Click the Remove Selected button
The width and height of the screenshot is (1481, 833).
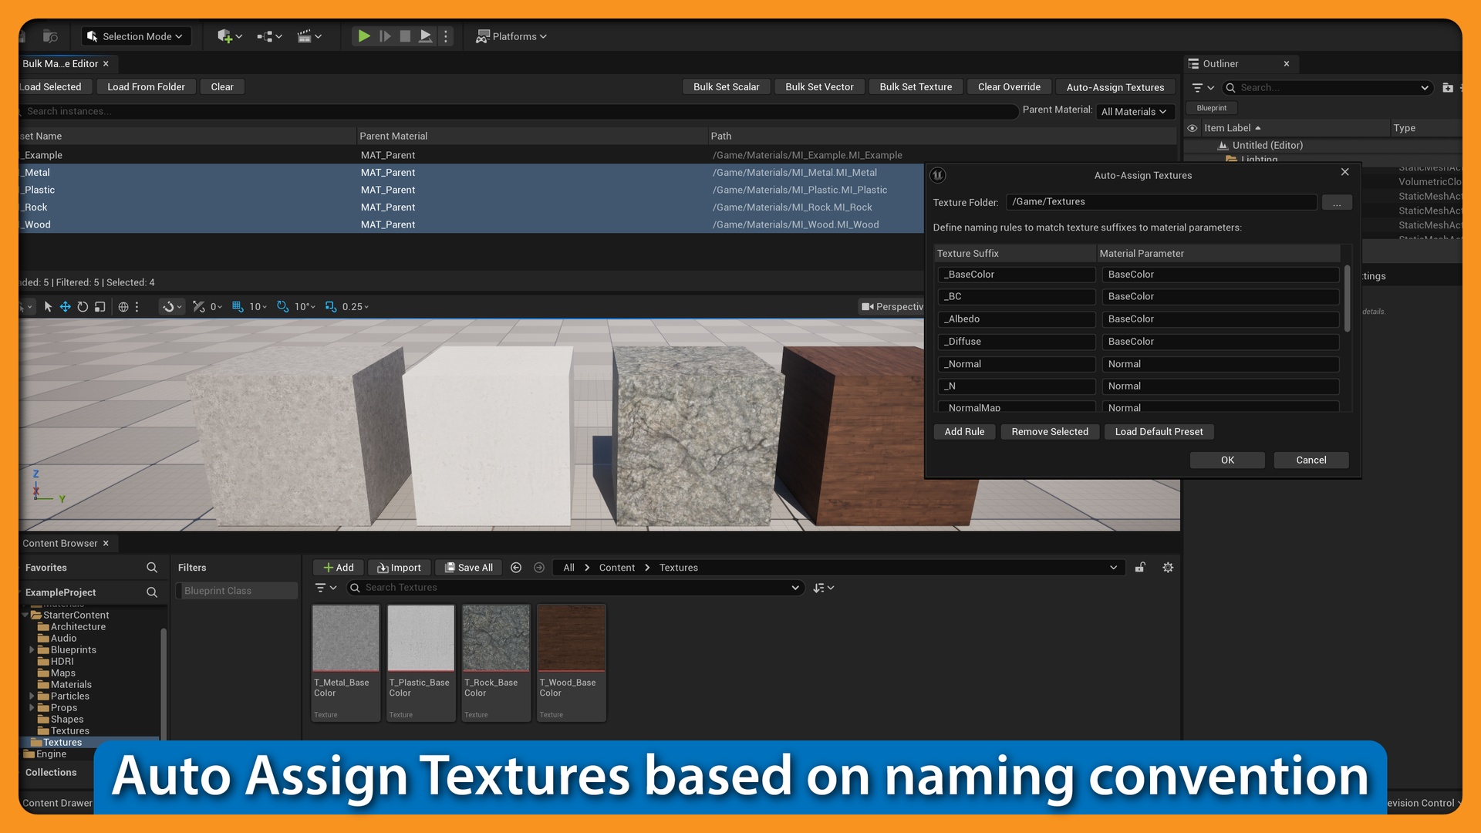point(1050,432)
